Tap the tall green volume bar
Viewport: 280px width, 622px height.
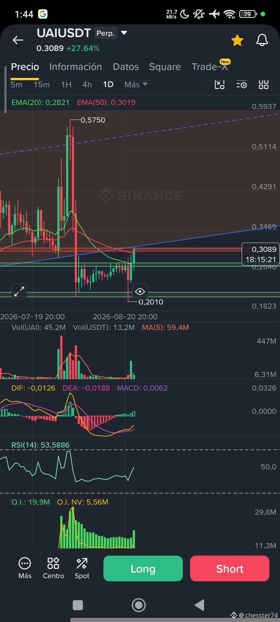coord(58,364)
